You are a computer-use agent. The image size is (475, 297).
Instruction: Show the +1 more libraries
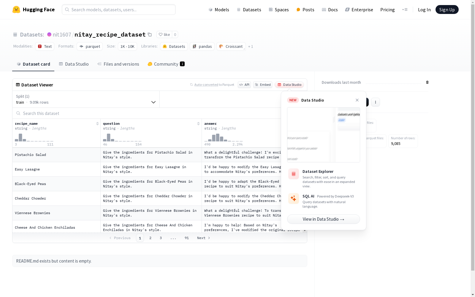pos(251,47)
